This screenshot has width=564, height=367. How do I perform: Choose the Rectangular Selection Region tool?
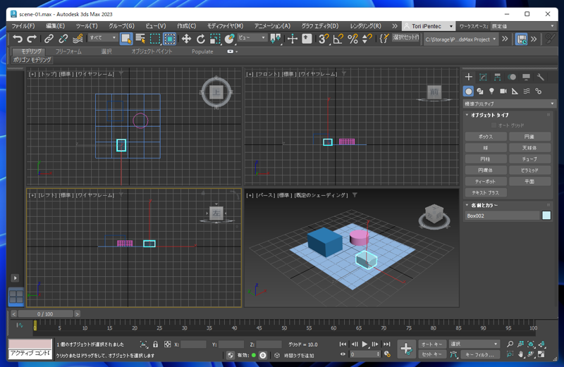155,39
